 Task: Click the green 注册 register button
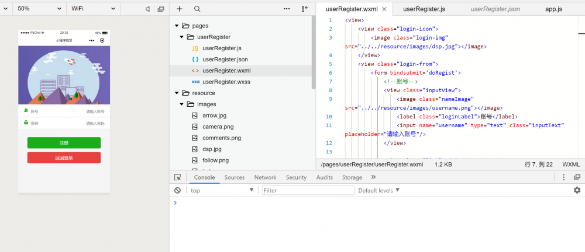(64, 143)
